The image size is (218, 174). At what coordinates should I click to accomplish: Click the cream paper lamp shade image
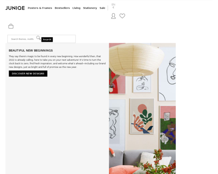click(x=136, y=60)
